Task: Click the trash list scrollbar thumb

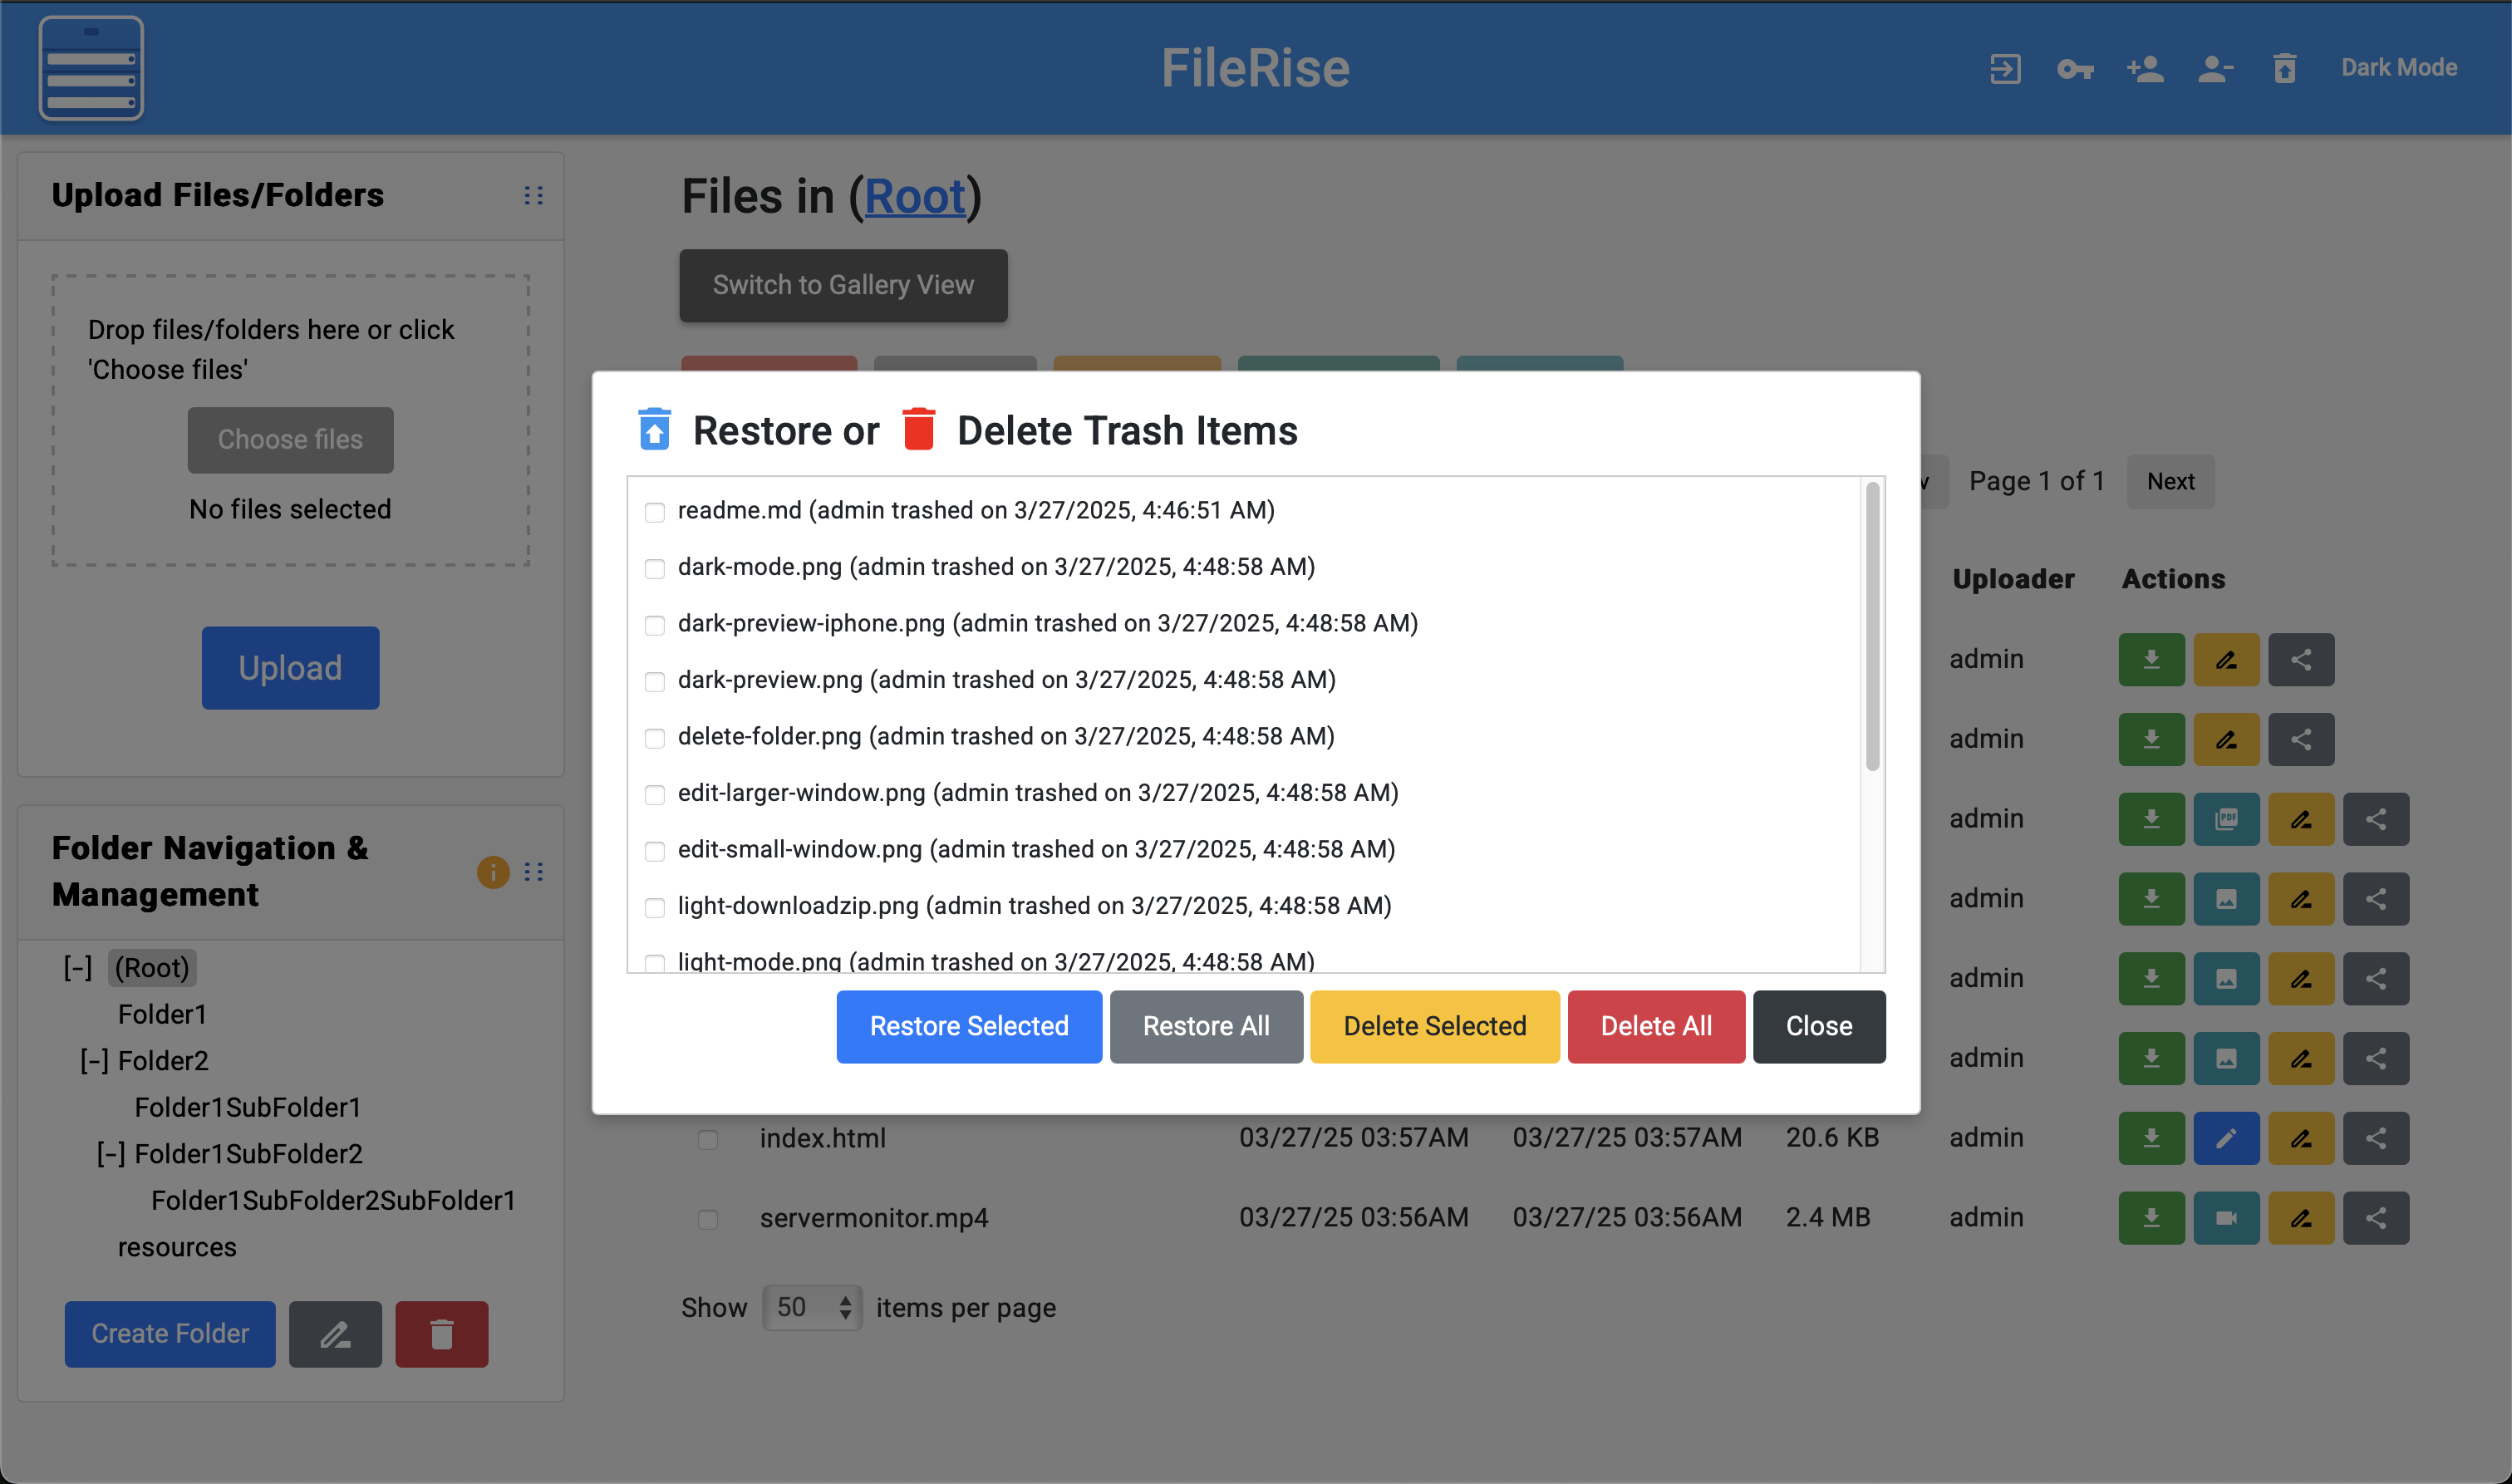Action: pyautogui.click(x=1872, y=627)
